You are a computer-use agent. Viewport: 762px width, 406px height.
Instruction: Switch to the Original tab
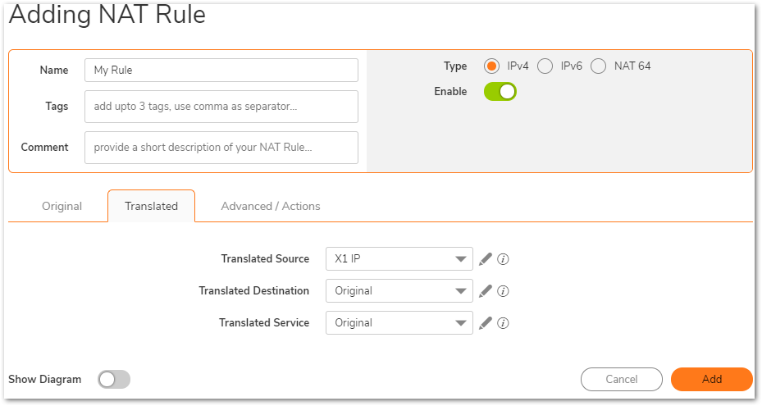click(62, 207)
